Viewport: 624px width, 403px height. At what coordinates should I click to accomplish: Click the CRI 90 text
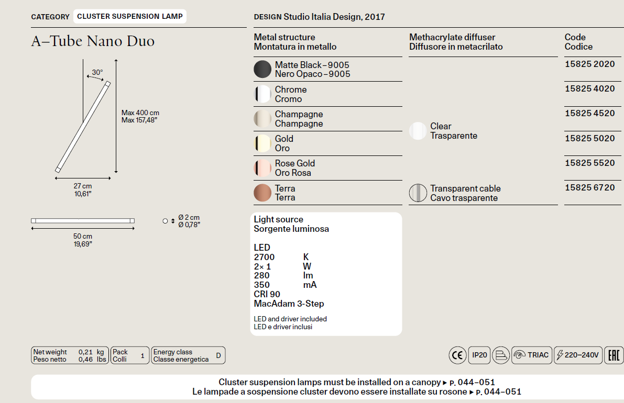(x=267, y=294)
